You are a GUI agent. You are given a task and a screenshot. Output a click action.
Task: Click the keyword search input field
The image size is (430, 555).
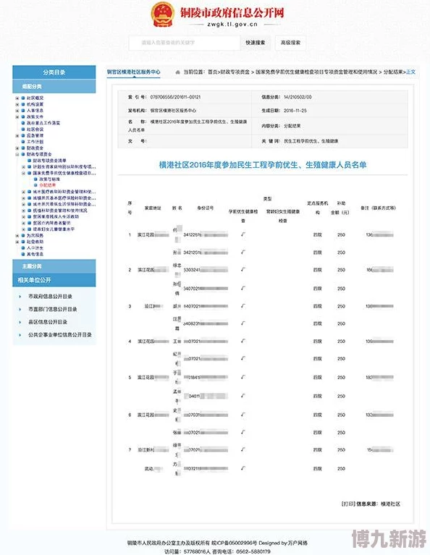[x=185, y=43]
